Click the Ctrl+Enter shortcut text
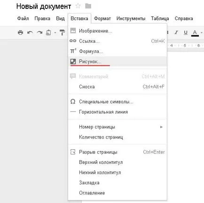 point(154,152)
